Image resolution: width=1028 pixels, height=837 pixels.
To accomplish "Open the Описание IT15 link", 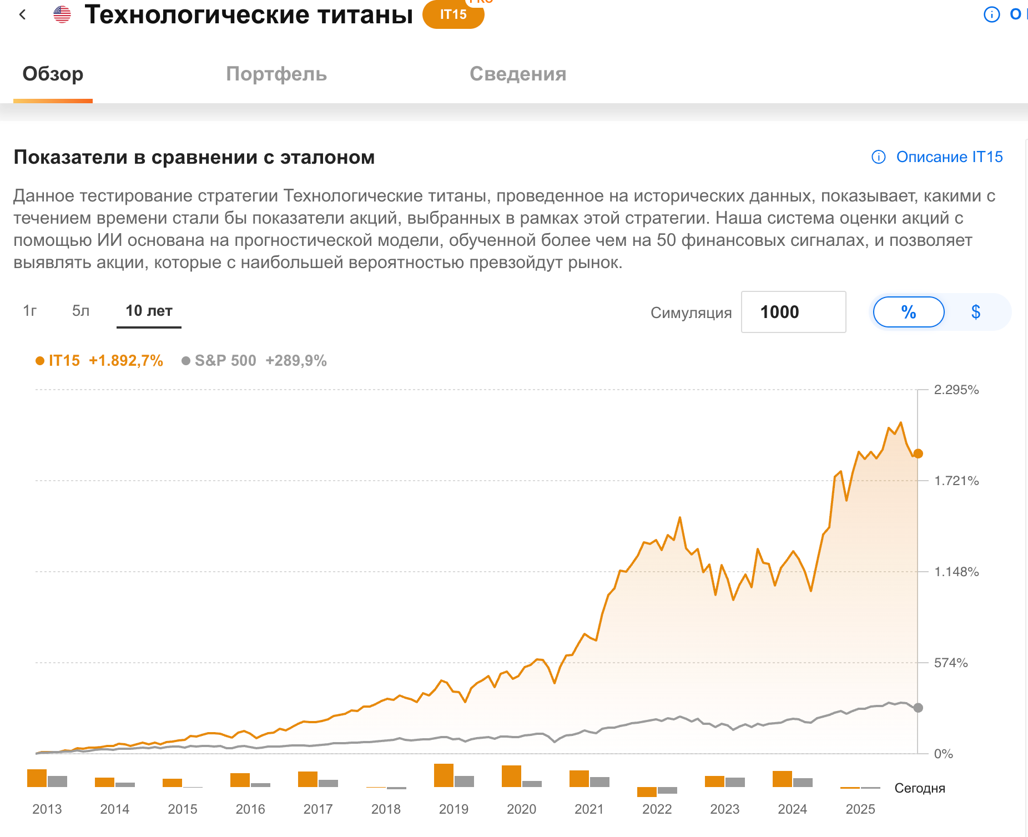I will [949, 157].
